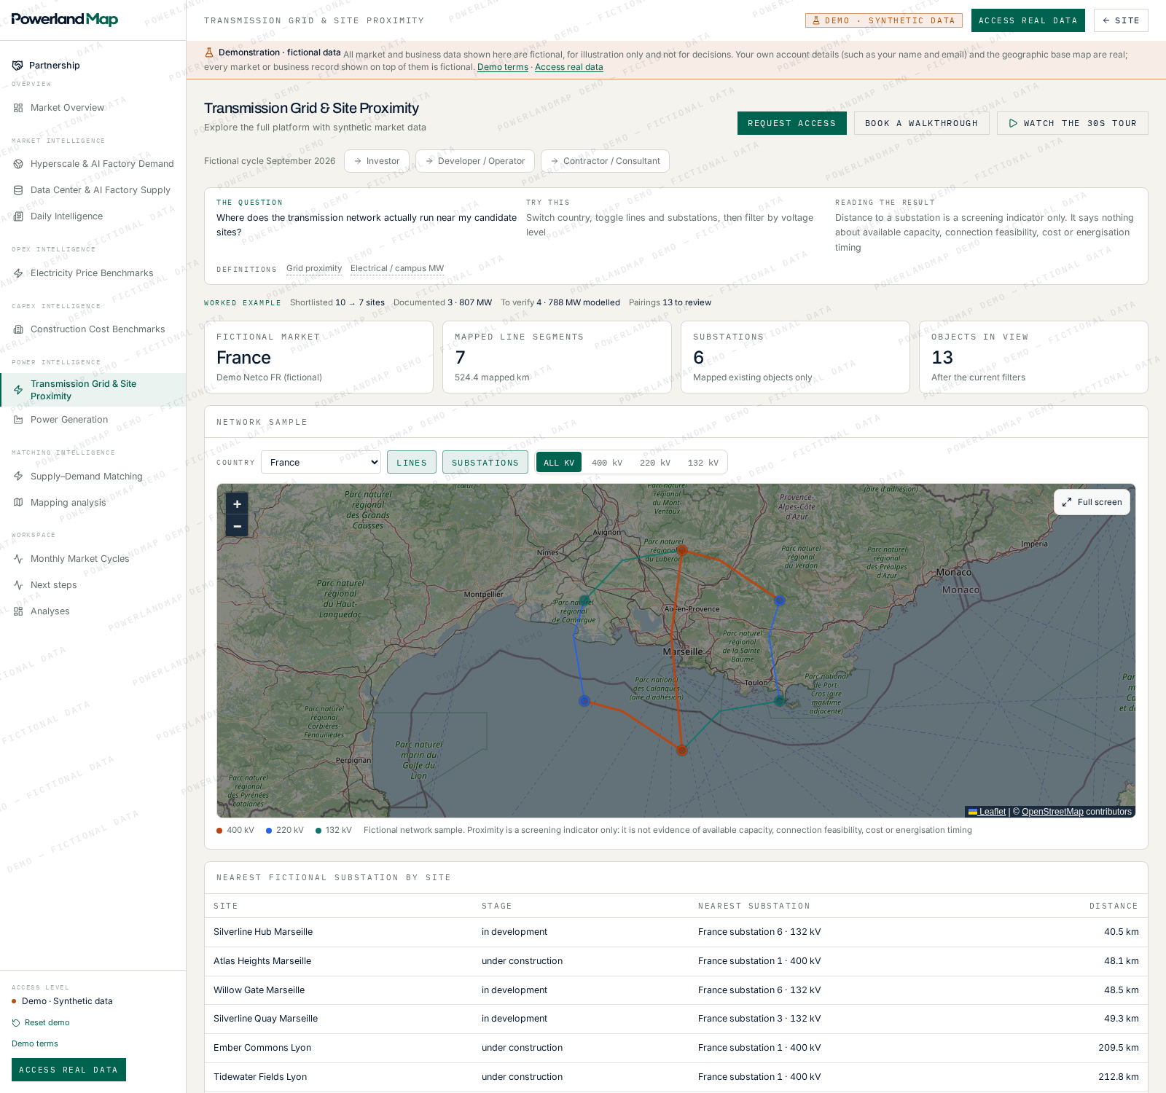Image resolution: width=1166 pixels, height=1093 pixels.
Task: Click the Next steps pulse icon
Action: coord(18,585)
